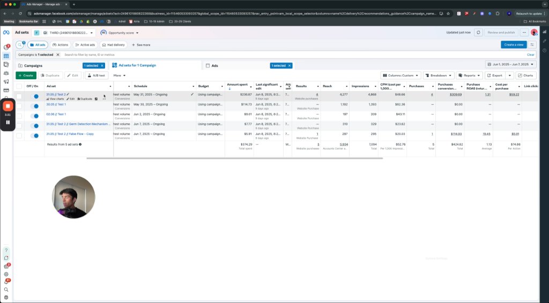Open the Advertising megaphone icon in sidebar
Viewport: 549px width, 303px height.
[6, 82]
